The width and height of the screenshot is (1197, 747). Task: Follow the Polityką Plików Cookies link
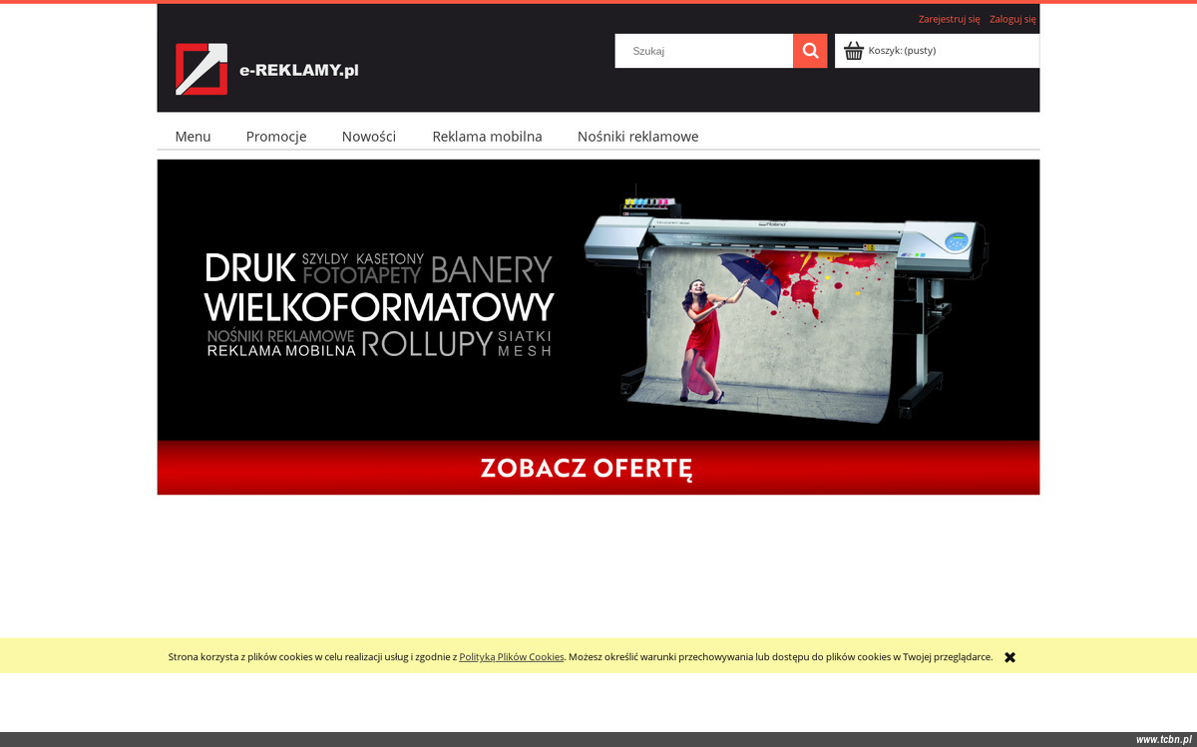tap(512, 657)
